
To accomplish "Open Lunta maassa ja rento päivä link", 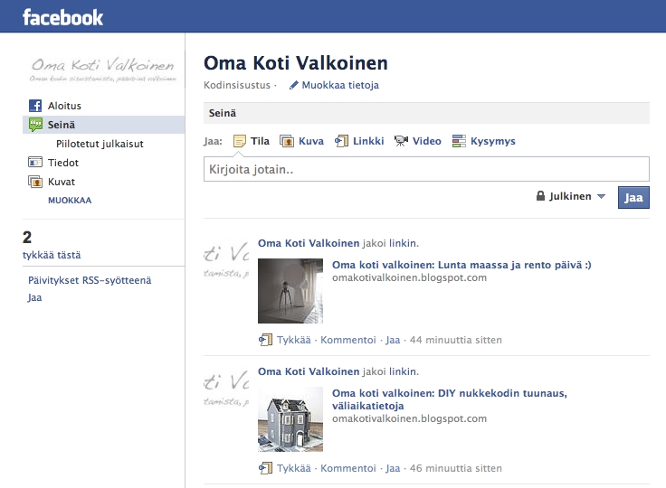I will coord(461,265).
